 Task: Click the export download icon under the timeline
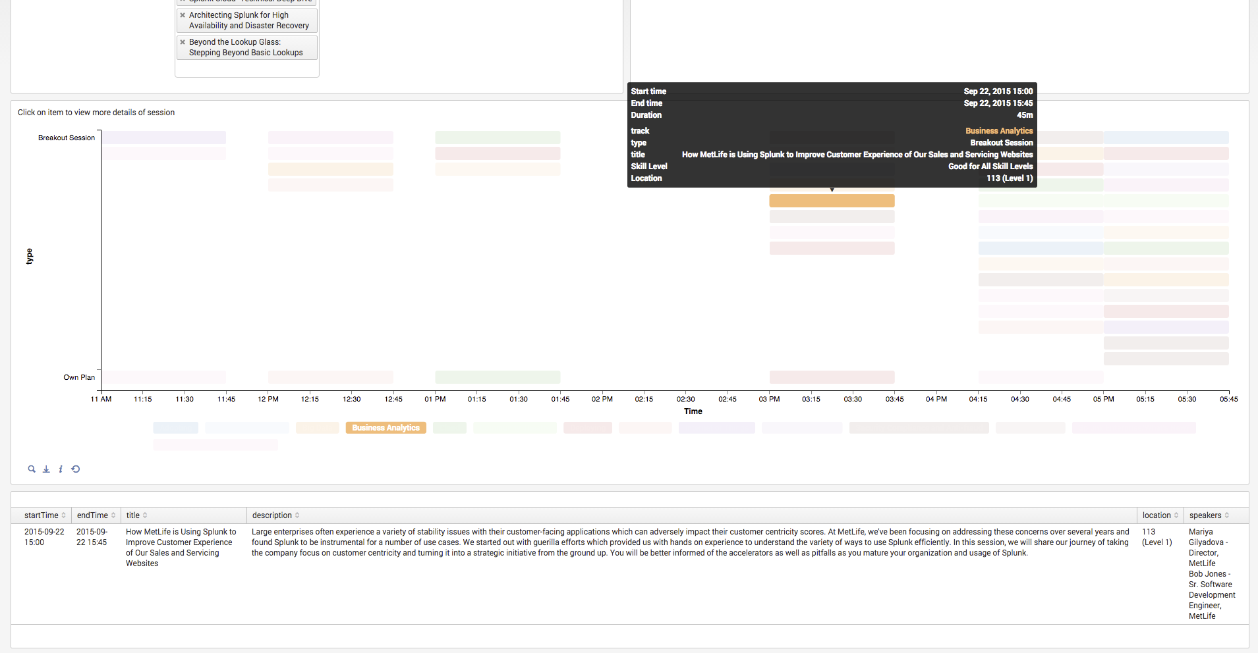pyautogui.click(x=46, y=469)
